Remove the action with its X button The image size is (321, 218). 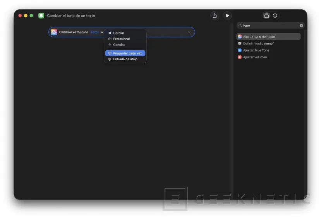pos(189,32)
